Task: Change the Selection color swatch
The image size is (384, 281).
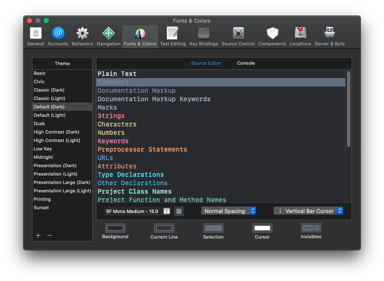Action: [x=213, y=228]
